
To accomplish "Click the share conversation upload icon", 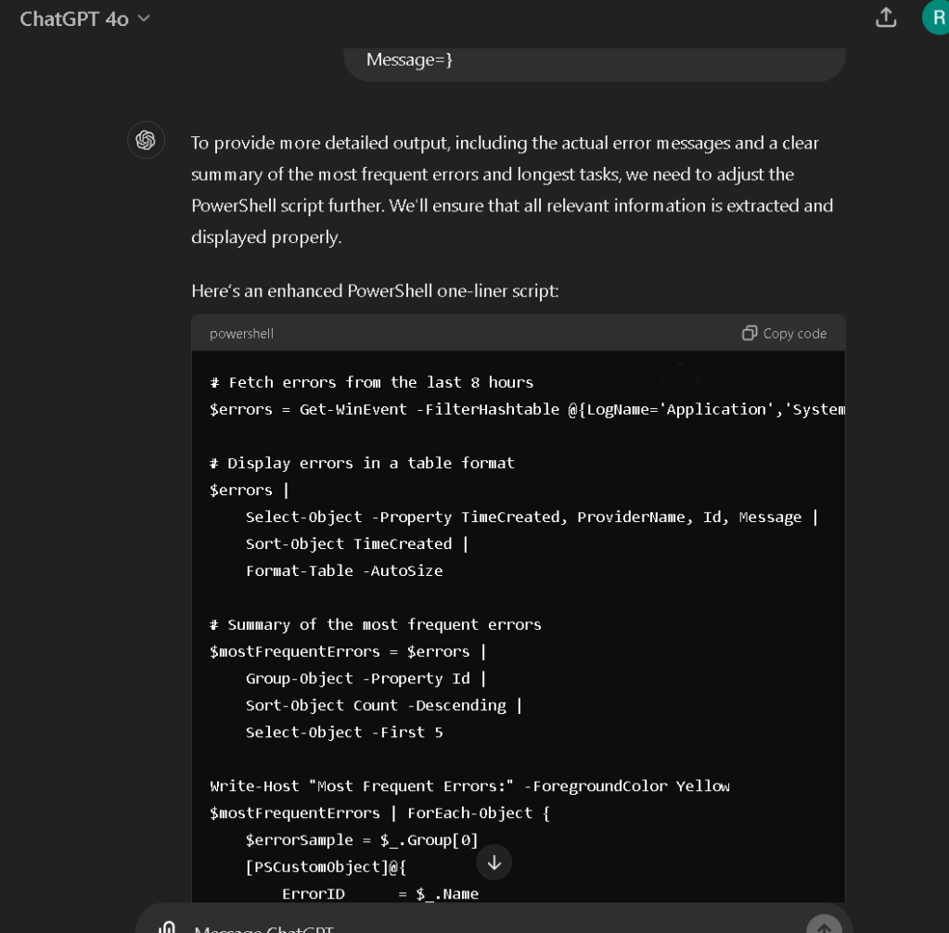I will point(885,18).
